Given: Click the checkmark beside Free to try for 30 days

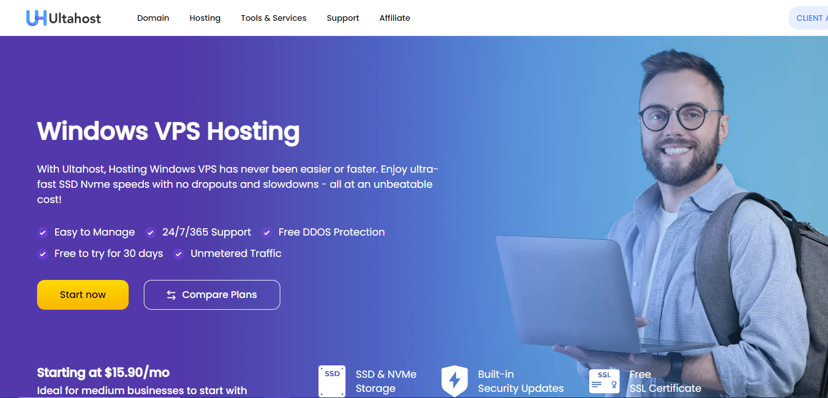Looking at the screenshot, I should click(42, 254).
